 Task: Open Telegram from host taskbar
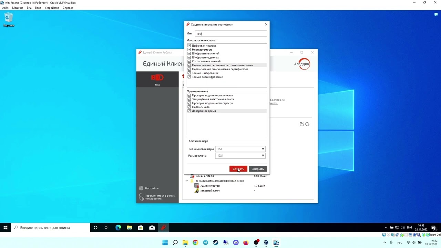(206, 242)
